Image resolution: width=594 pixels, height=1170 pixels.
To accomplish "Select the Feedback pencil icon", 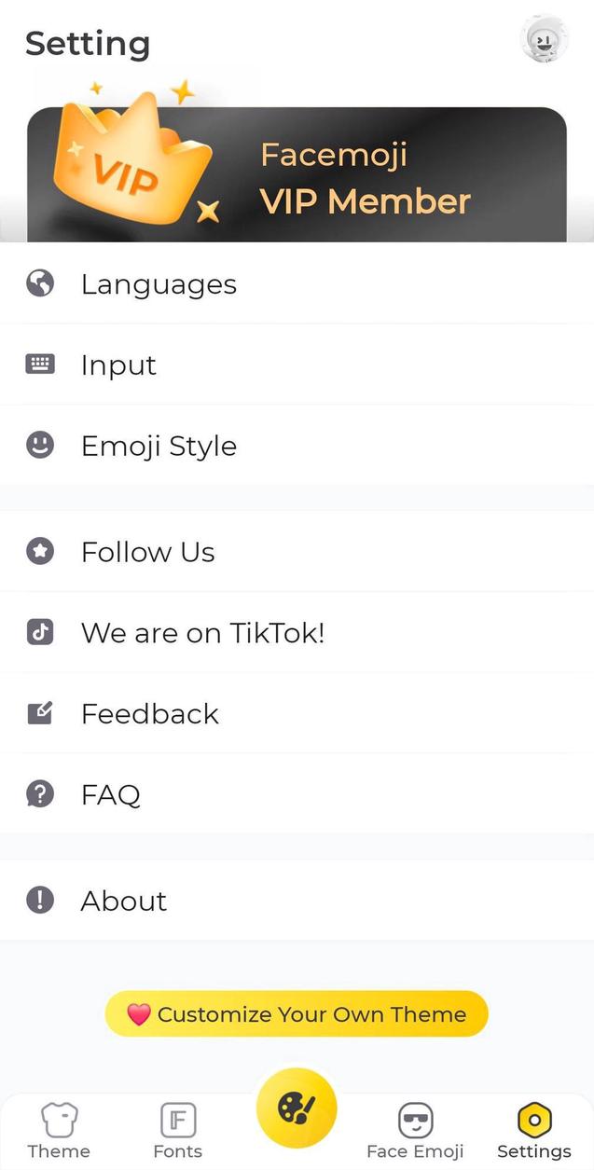I will 39,713.
